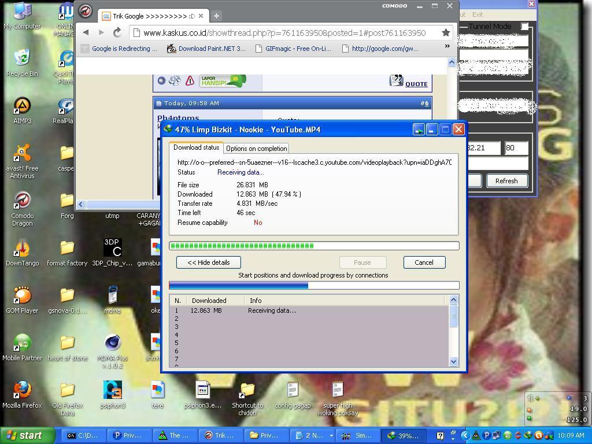
Task: Show hidden tray icons arrow
Action: [x=465, y=435]
